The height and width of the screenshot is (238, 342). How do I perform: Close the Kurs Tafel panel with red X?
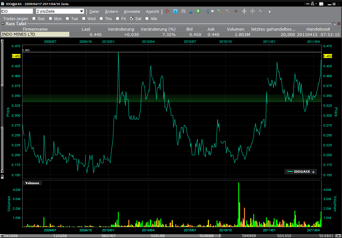[339, 24]
